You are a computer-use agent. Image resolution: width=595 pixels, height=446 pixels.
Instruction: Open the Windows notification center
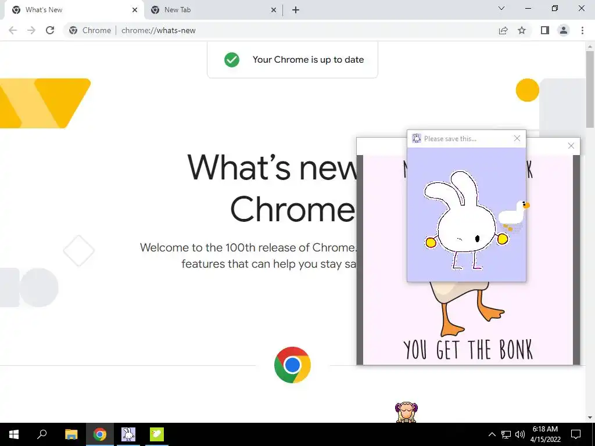pos(576,434)
